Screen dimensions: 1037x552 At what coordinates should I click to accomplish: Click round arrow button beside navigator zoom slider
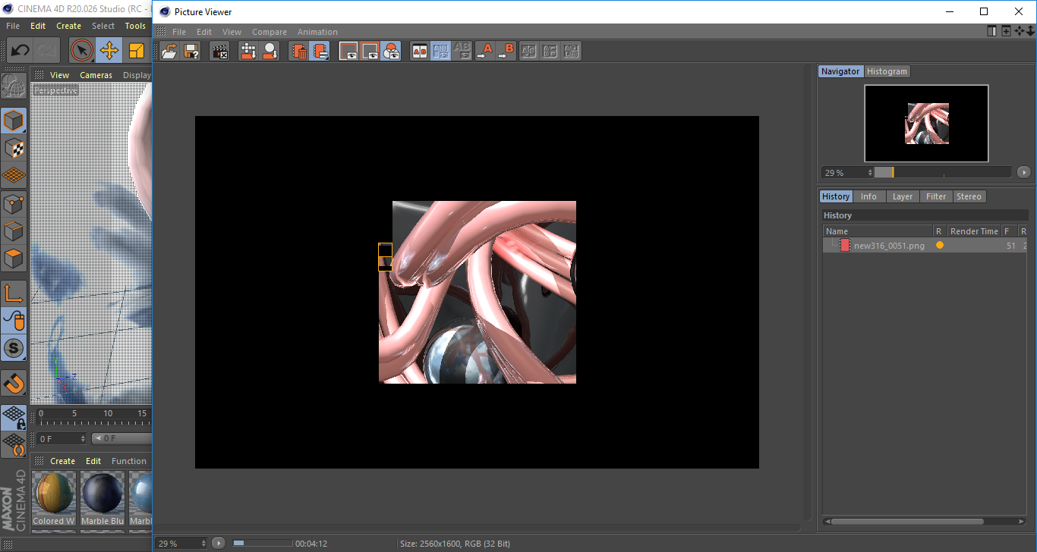pyautogui.click(x=1024, y=172)
